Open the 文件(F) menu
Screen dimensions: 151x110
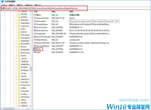(x=4, y=5)
